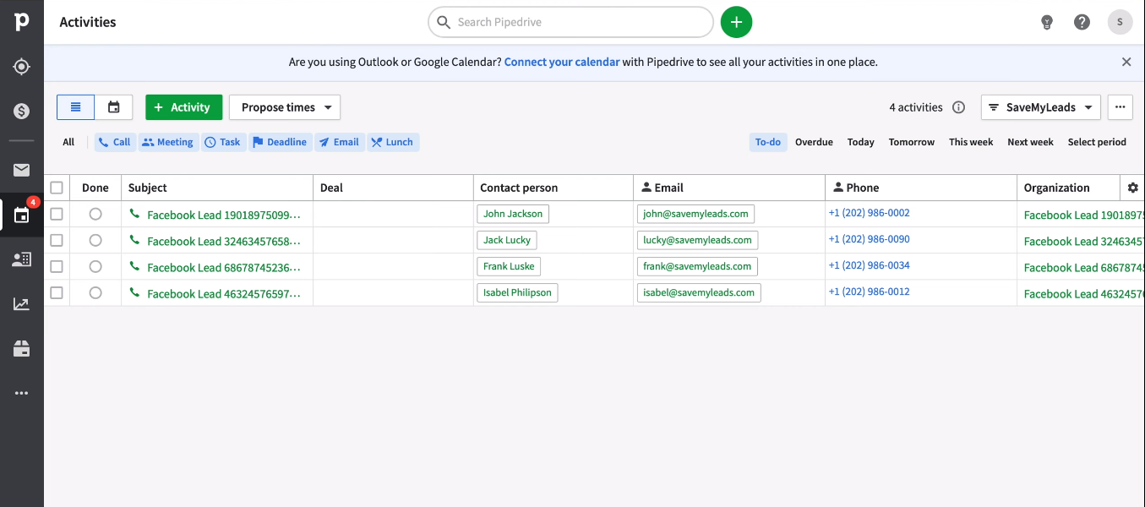Mark Isabel Philipson activity as done
1145x507 pixels.
point(95,293)
